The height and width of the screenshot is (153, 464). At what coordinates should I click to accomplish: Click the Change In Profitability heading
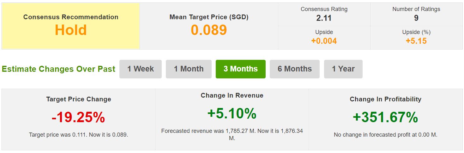coord(385,99)
